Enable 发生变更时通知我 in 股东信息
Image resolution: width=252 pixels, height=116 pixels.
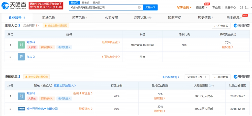[37, 77]
